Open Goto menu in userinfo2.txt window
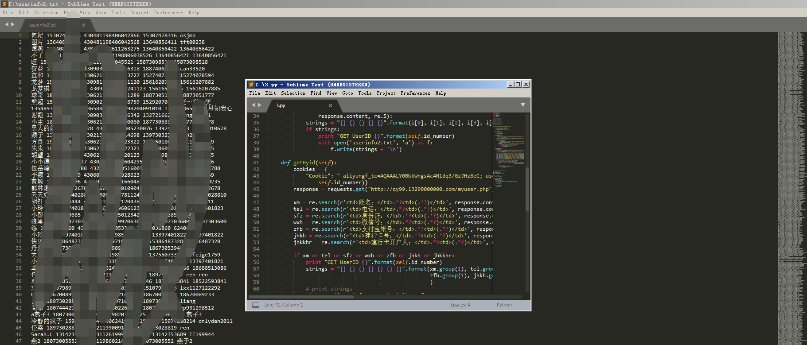 pos(101,13)
